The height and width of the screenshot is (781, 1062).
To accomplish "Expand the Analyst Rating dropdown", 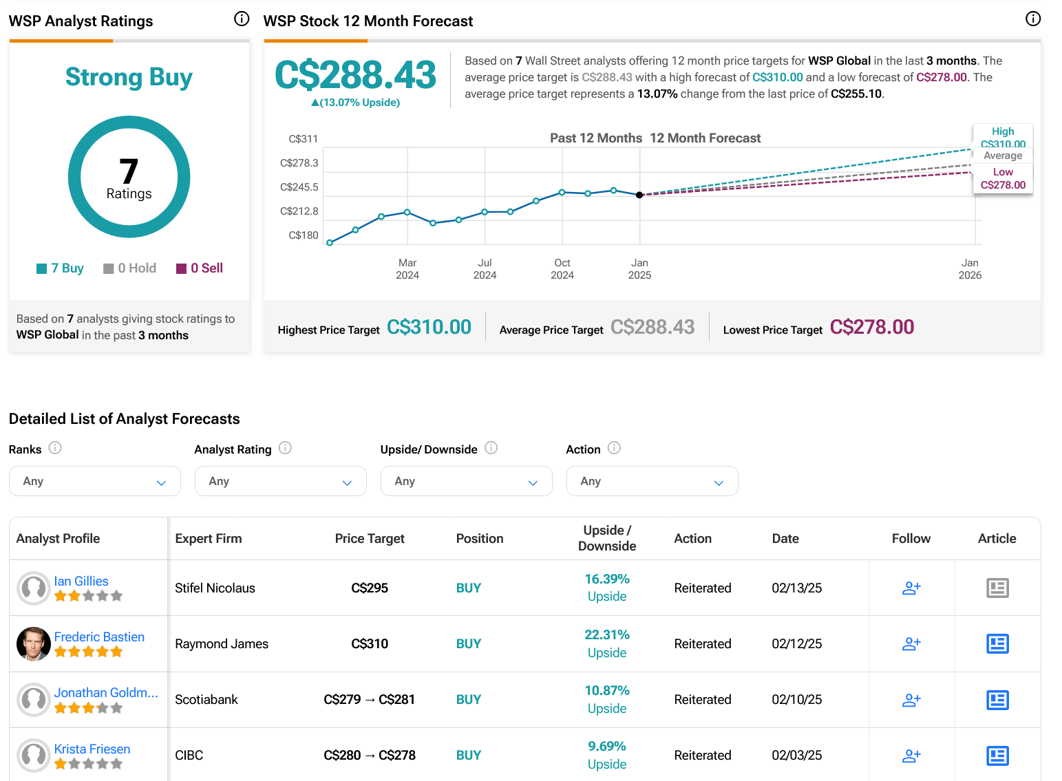I will pyautogui.click(x=280, y=481).
